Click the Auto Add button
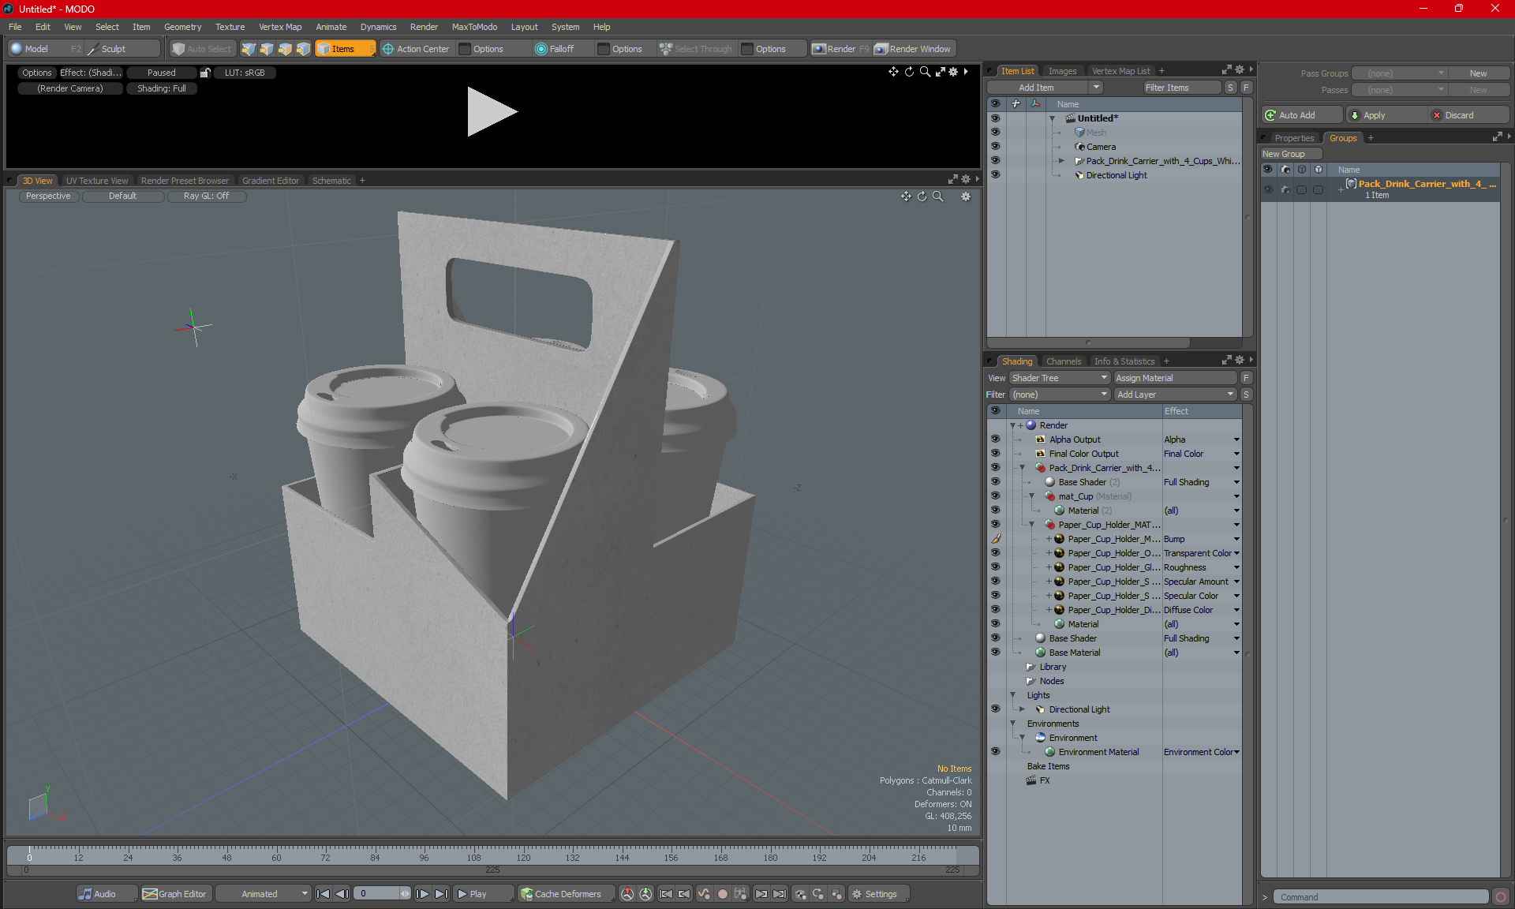Screen dimensions: 1515x909 click(x=1301, y=115)
